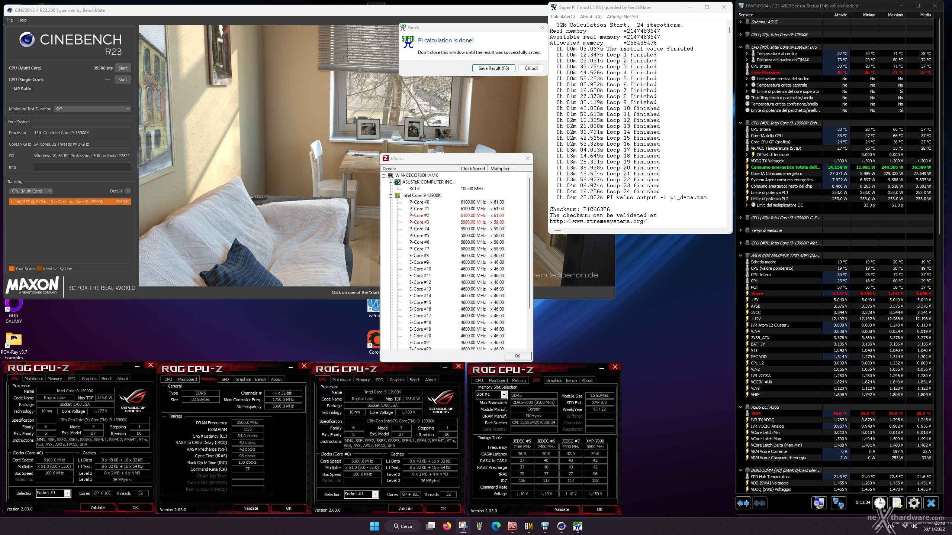Collapse ASUS EC: ASUS sensor group
Image resolution: width=952 pixels, height=535 pixels.
pos(740,407)
